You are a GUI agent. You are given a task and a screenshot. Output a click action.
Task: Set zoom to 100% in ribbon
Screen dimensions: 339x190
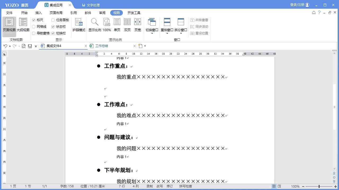(107, 25)
